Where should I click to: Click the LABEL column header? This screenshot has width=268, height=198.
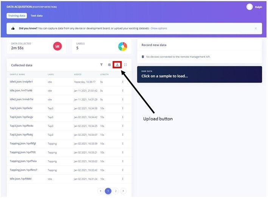point(51,75)
